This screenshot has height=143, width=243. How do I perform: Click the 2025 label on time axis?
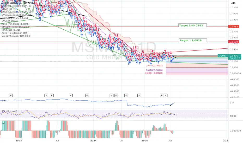click(145, 140)
